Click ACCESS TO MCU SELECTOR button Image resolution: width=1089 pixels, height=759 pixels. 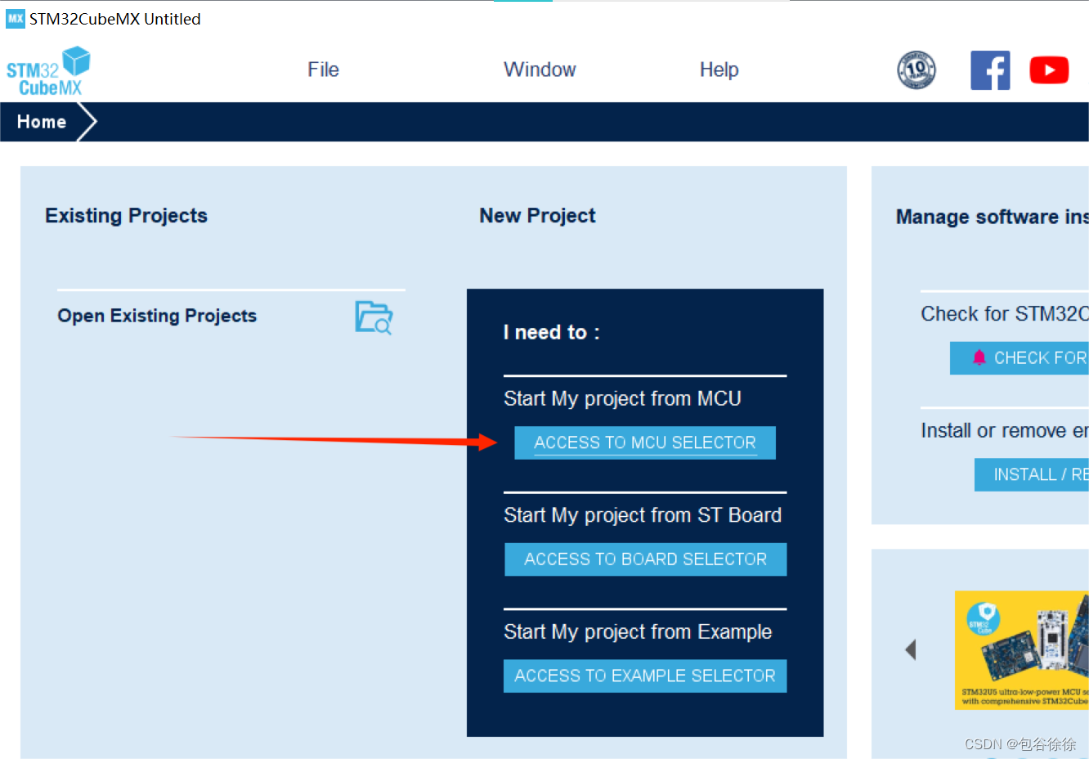(x=645, y=442)
